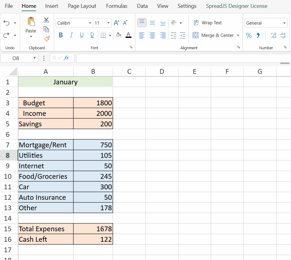Decrease font size with the smaller A

tap(125, 23)
